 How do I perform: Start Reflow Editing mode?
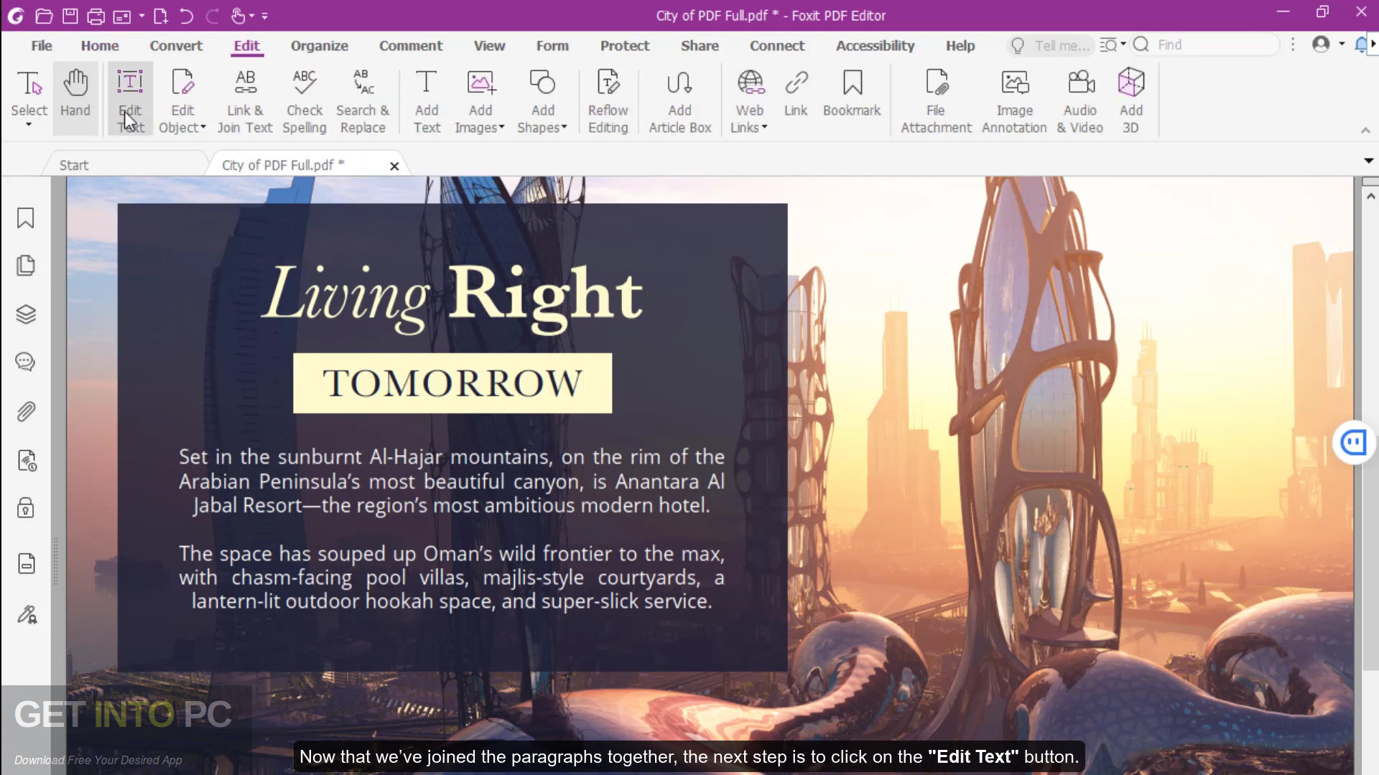(608, 100)
